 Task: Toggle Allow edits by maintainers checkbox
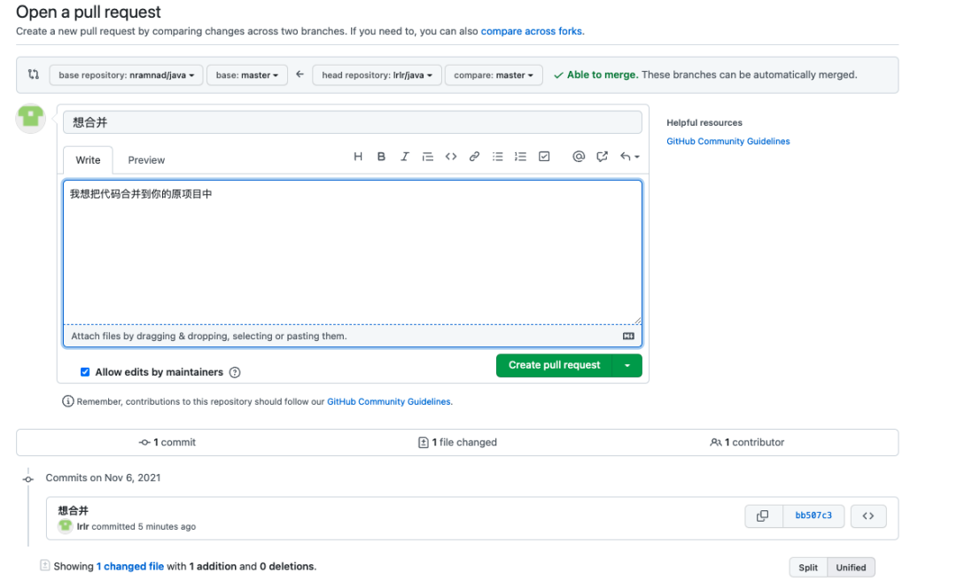pos(85,372)
